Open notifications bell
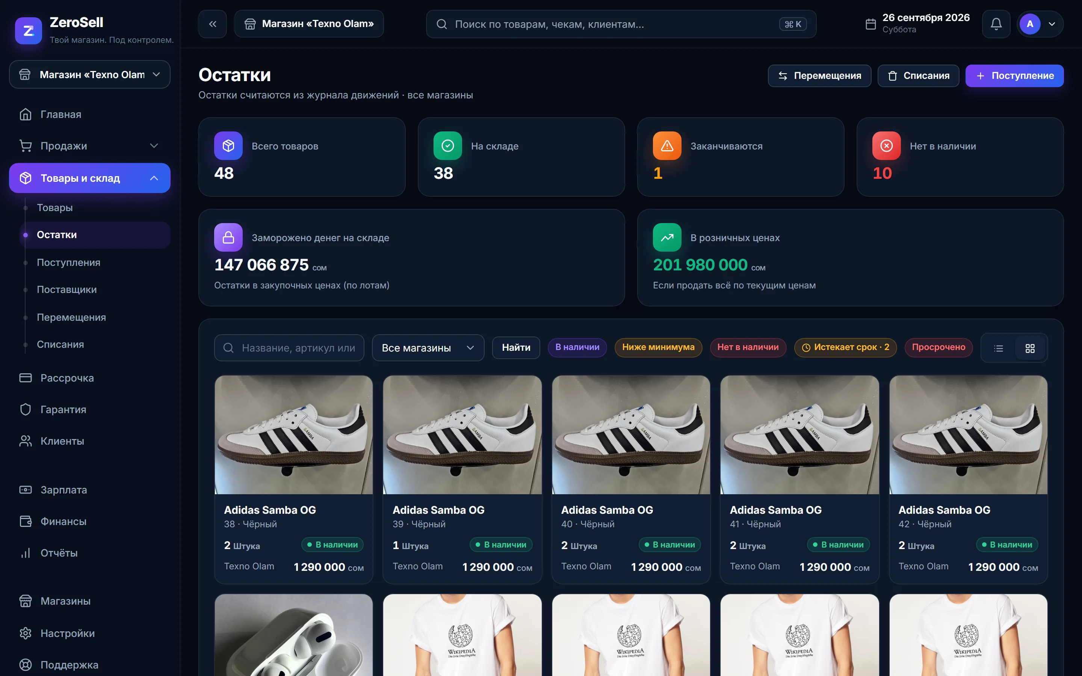The width and height of the screenshot is (1082, 676). tap(996, 24)
